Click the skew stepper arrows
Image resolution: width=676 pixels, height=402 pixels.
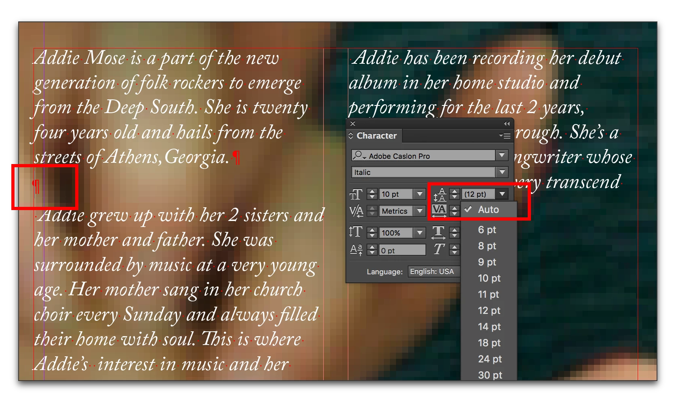tap(455, 250)
